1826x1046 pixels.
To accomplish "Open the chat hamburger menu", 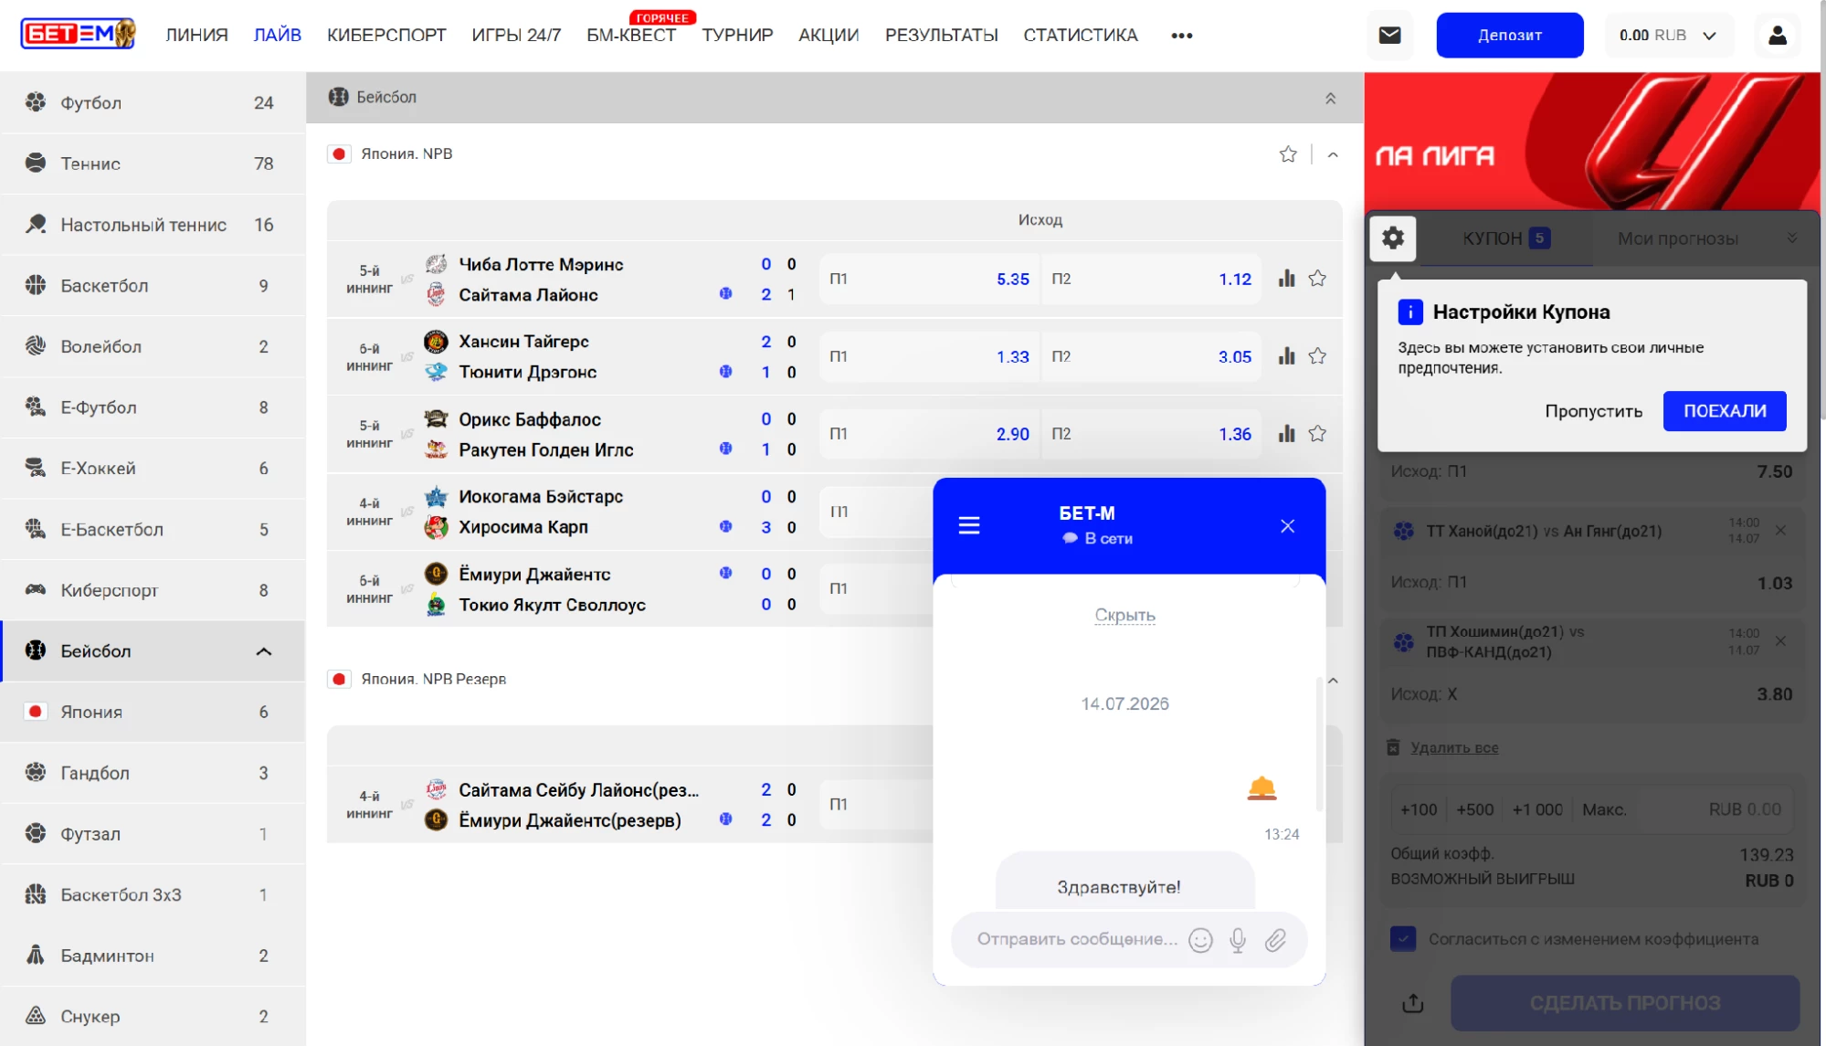I will (968, 525).
